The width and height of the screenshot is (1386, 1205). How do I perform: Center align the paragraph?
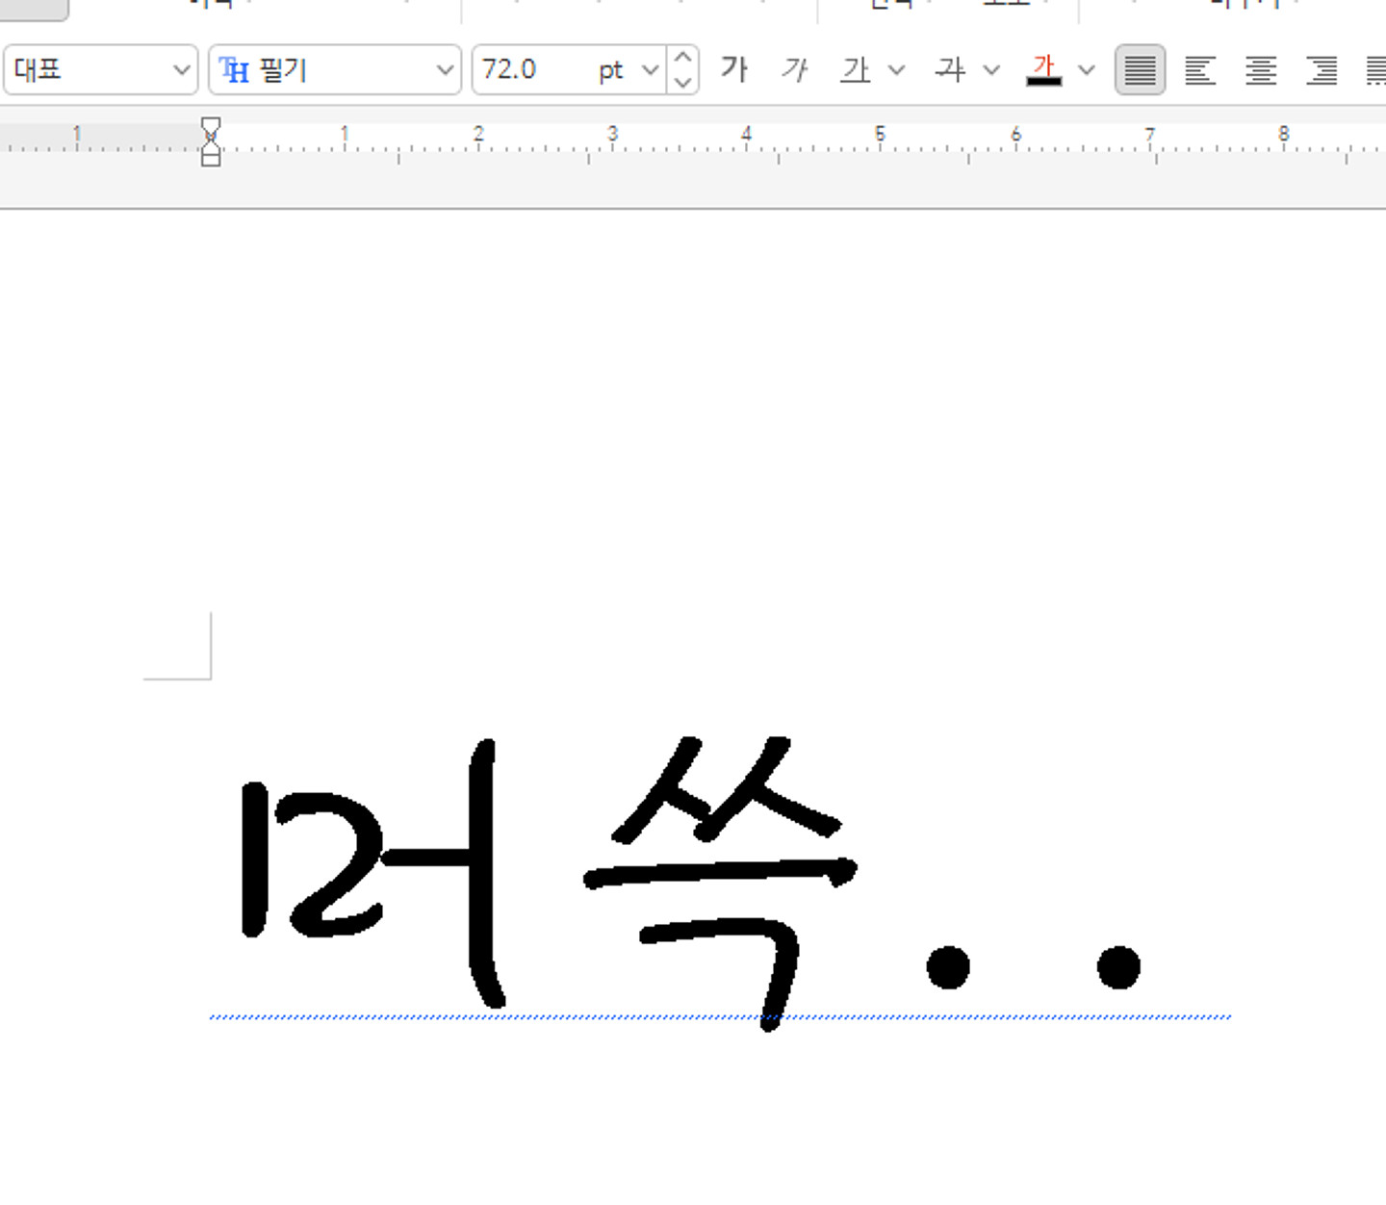pyautogui.click(x=1260, y=69)
